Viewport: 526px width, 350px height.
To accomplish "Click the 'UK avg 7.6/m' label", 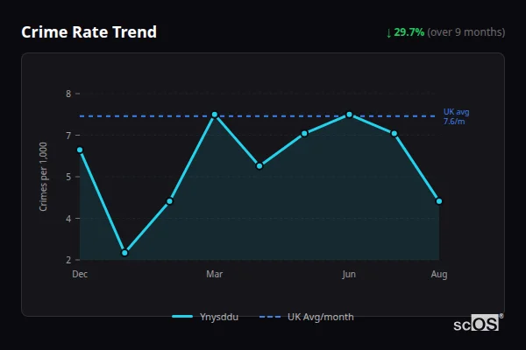I will click(x=456, y=116).
